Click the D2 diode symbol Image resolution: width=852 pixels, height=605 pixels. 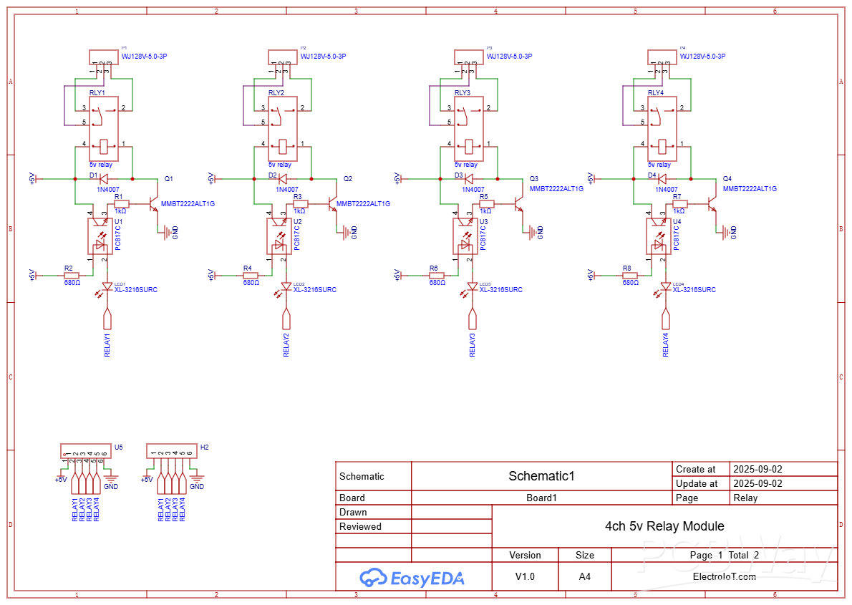pos(282,178)
